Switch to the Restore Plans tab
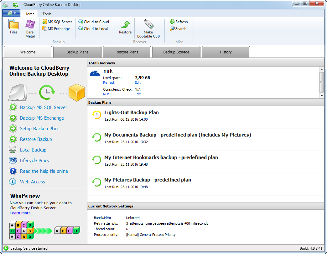The image size is (327, 254). [x=127, y=52]
